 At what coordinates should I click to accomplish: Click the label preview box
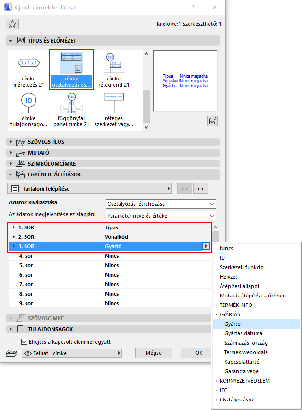coord(185,81)
